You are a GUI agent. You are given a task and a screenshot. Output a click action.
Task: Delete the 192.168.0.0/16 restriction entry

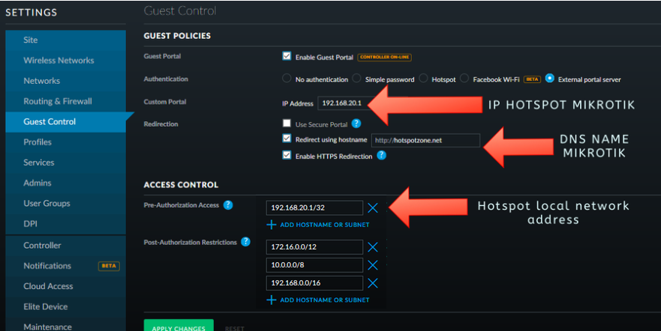pos(373,283)
